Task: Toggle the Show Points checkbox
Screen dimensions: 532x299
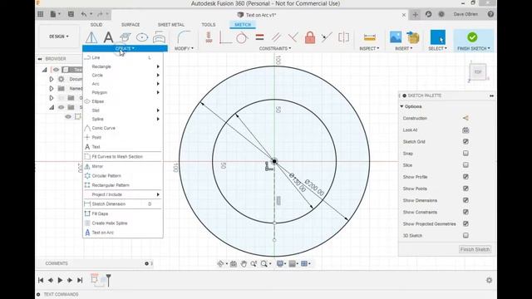Action: [465, 189]
